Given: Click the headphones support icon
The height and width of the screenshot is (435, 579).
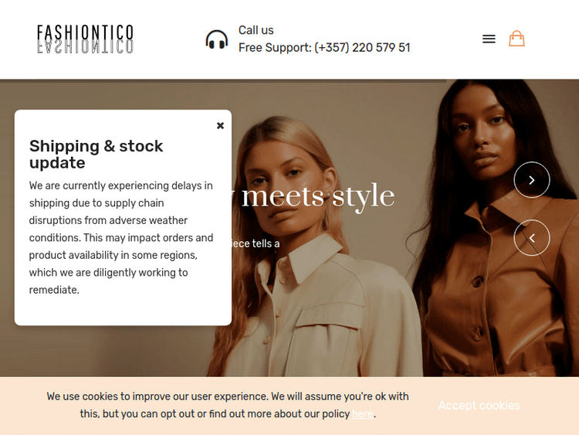Looking at the screenshot, I should 217,39.
